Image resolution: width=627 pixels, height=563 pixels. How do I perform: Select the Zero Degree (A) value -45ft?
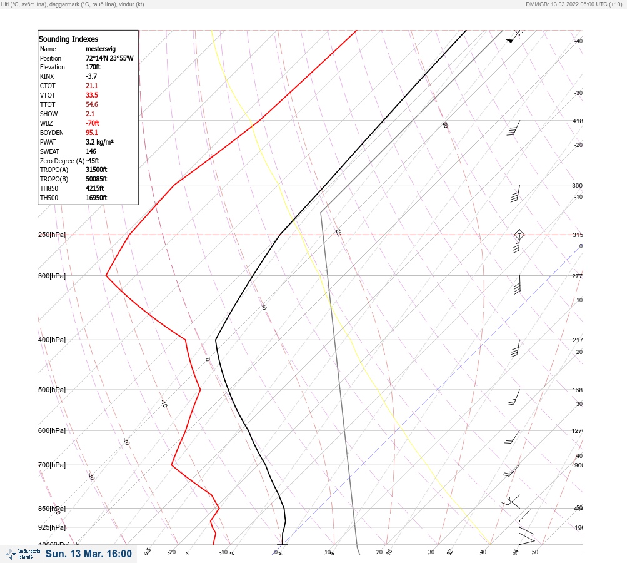pyautogui.click(x=93, y=161)
